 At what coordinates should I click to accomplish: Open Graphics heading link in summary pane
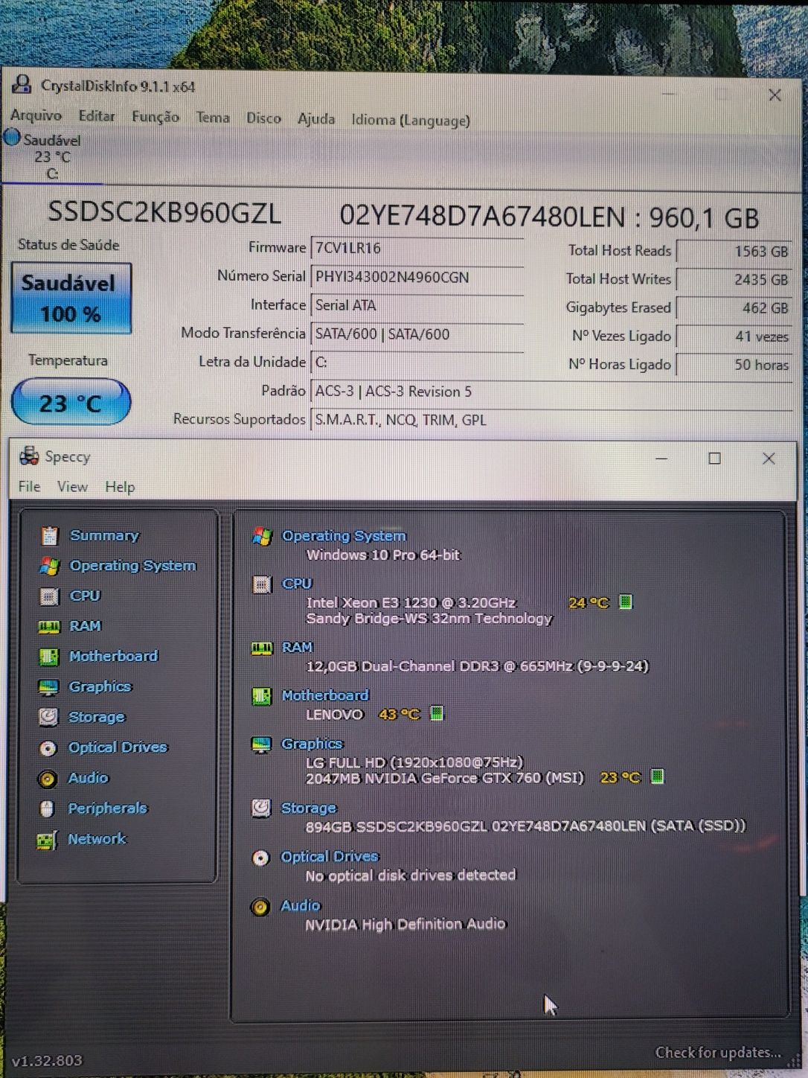(312, 743)
